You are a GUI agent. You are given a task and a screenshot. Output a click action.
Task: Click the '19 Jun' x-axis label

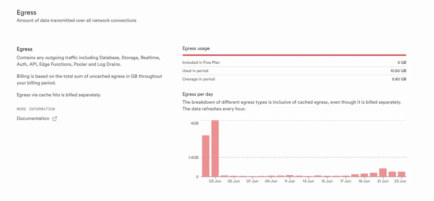click(364, 181)
